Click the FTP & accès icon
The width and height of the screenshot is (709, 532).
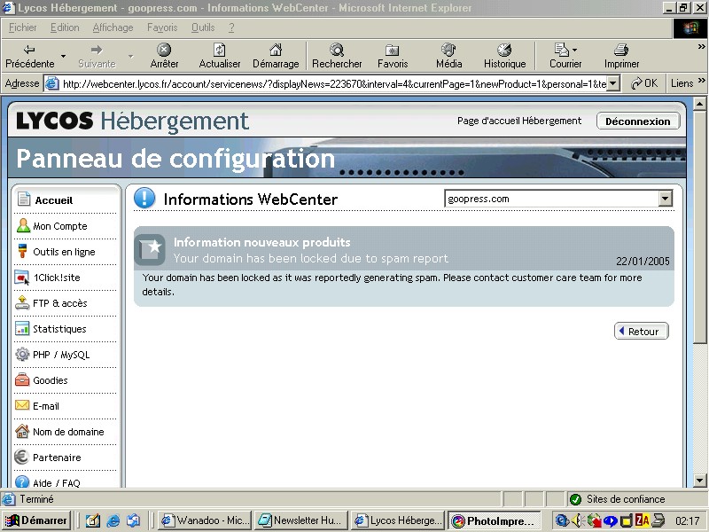(22, 302)
